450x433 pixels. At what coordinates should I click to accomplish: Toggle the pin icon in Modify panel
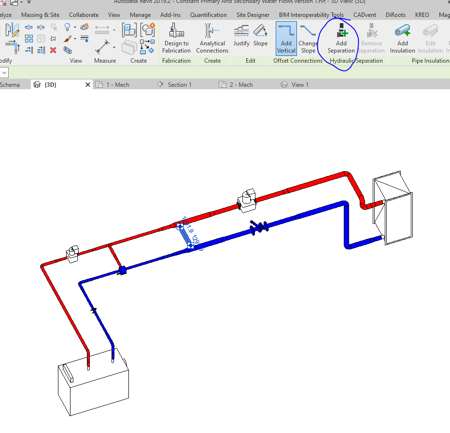(x=52, y=37)
